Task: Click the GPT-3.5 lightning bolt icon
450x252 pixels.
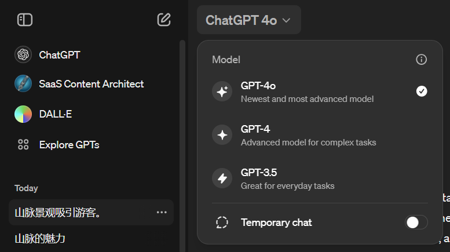Action: click(x=222, y=178)
